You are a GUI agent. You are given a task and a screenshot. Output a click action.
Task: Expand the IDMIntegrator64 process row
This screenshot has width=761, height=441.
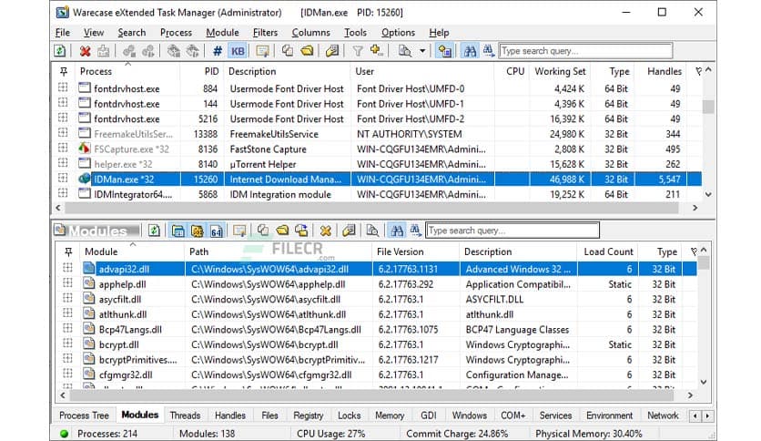(x=63, y=193)
